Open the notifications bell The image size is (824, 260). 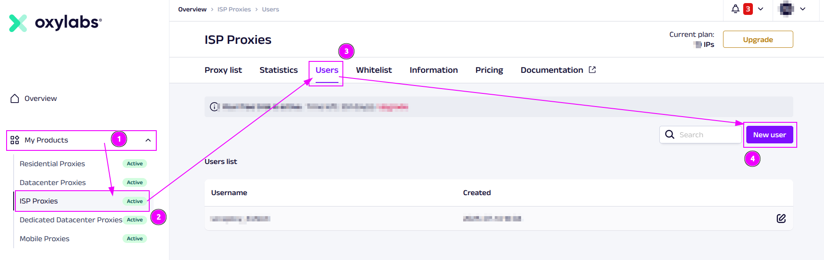[735, 9]
